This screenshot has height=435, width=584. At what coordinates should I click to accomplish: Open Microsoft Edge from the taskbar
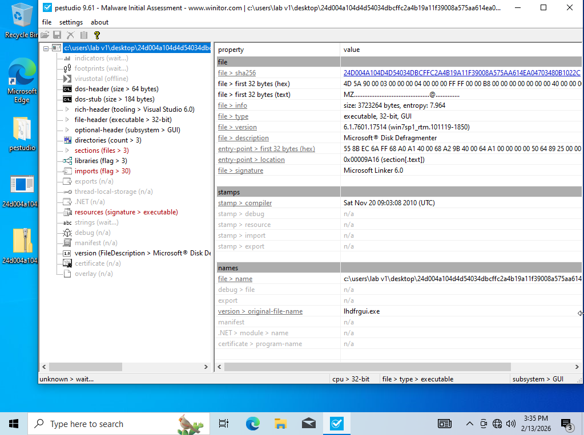coord(252,424)
